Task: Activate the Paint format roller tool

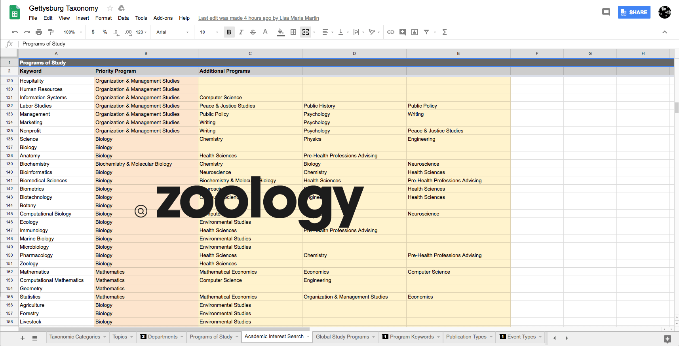Action: (51, 32)
